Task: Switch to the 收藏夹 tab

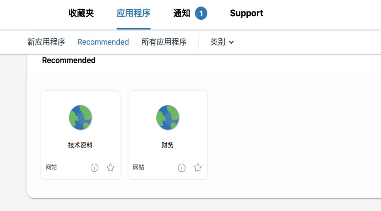Action: tap(81, 13)
